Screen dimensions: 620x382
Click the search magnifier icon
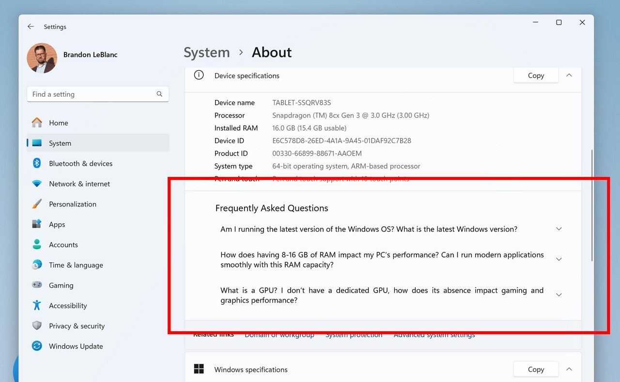(x=159, y=94)
